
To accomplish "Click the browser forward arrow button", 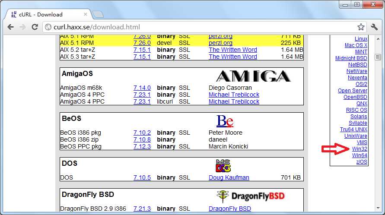I will pyautogui.click(x=22, y=27).
